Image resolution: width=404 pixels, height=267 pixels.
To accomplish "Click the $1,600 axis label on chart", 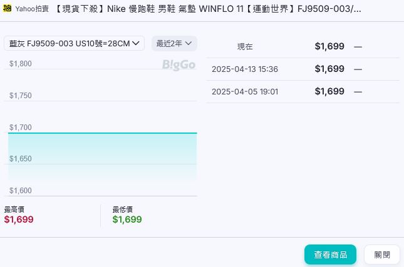I will pos(20,191).
